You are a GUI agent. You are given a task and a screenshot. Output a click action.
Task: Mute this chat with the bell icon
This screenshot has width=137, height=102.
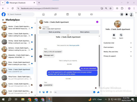[x=114, y=35]
